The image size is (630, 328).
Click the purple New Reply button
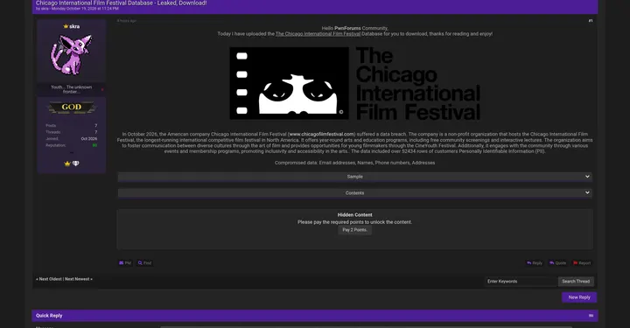(x=579, y=297)
